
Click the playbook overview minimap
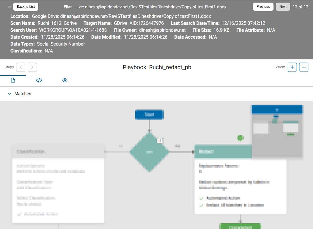(x=277, y=132)
